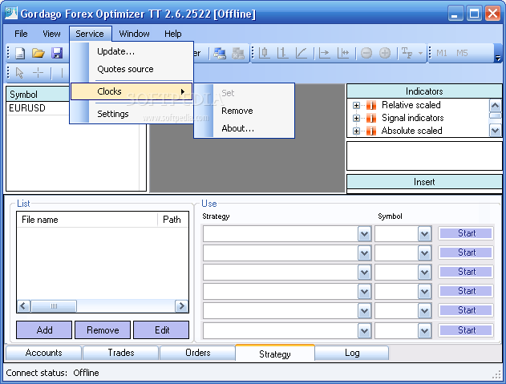
Task: Choose Quotes source menu entry
Action: point(132,69)
